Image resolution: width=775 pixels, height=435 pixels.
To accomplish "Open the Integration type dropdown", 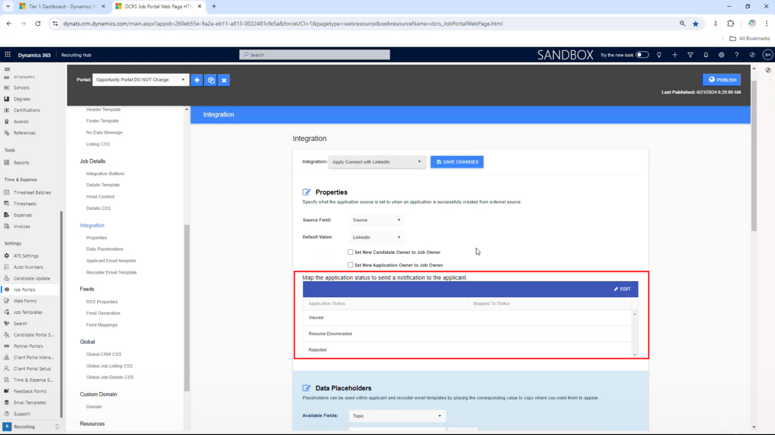I will pos(377,162).
